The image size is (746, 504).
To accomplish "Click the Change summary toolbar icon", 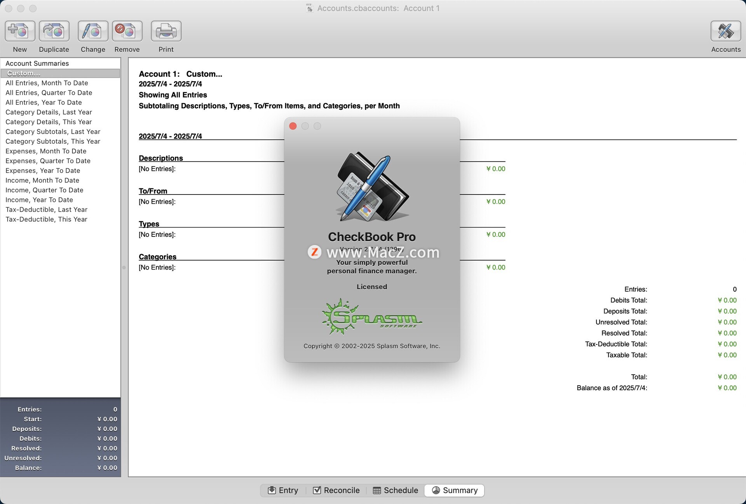I will click(93, 31).
